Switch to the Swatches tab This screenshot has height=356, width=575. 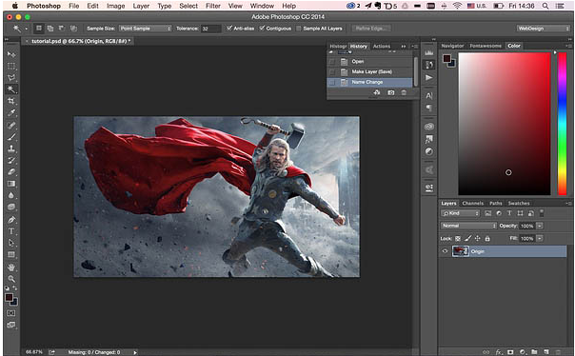(x=519, y=203)
